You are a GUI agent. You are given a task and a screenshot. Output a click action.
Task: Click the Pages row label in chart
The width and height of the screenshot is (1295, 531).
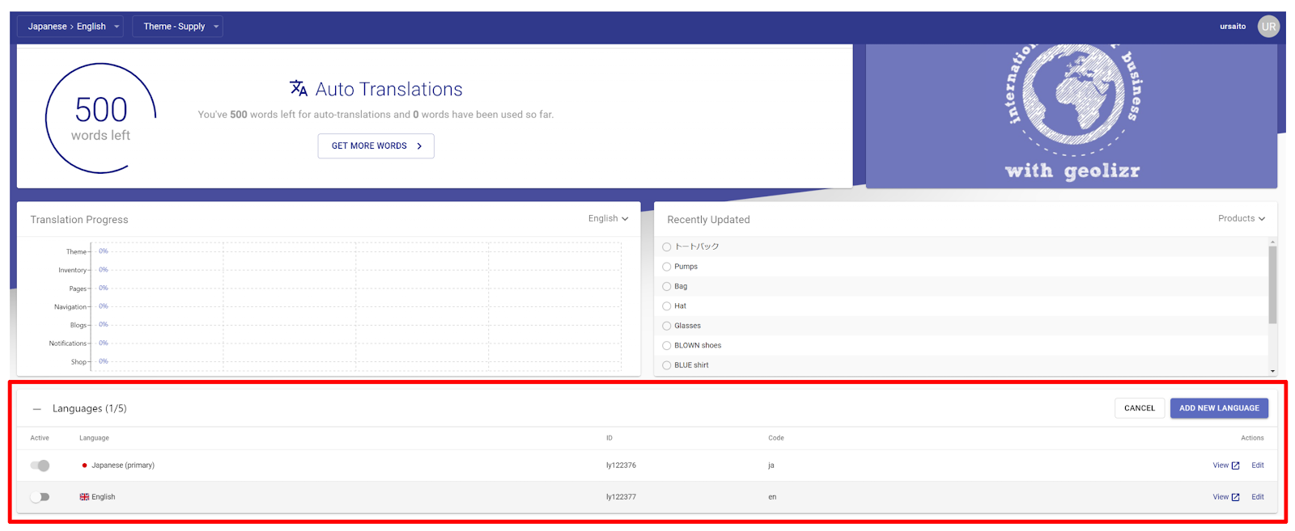[78, 289]
